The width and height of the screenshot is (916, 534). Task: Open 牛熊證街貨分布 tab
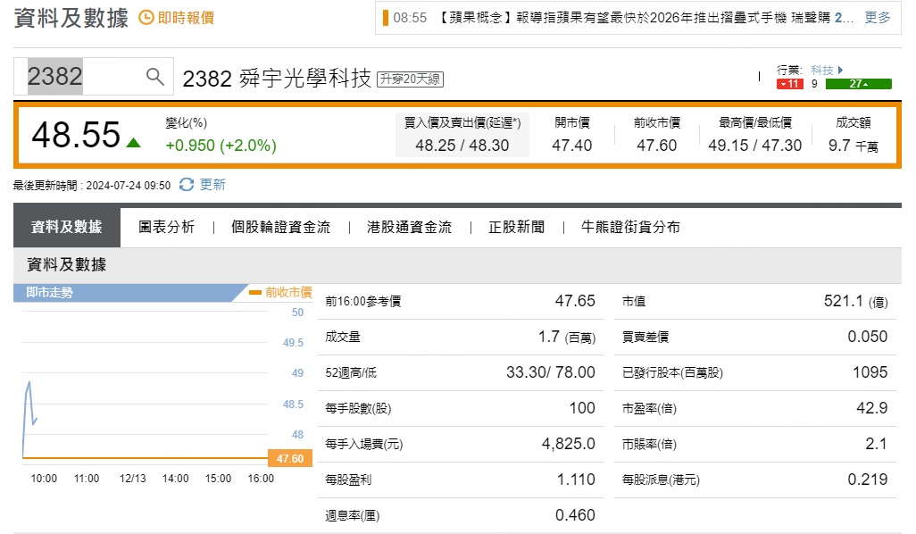630,227
